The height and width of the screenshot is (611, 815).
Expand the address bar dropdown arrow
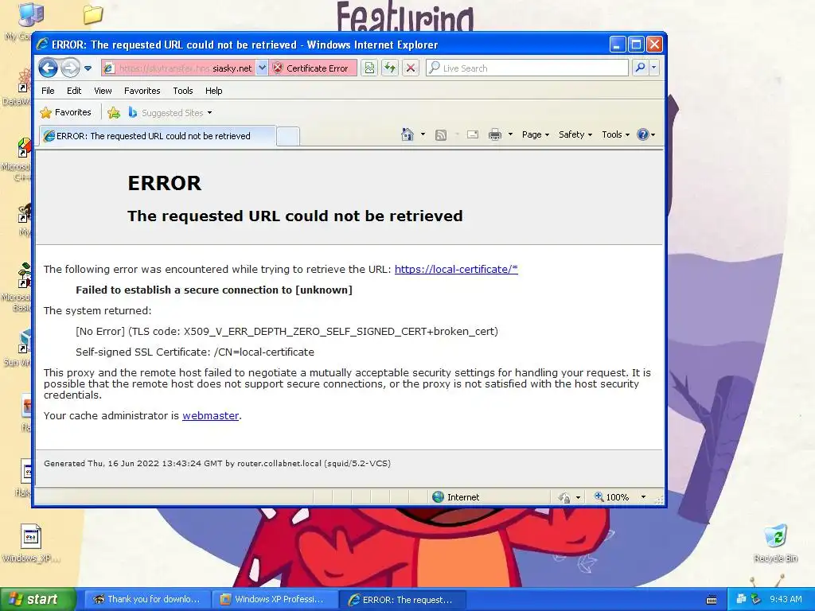pyautogui.click(x=262, y=68)
